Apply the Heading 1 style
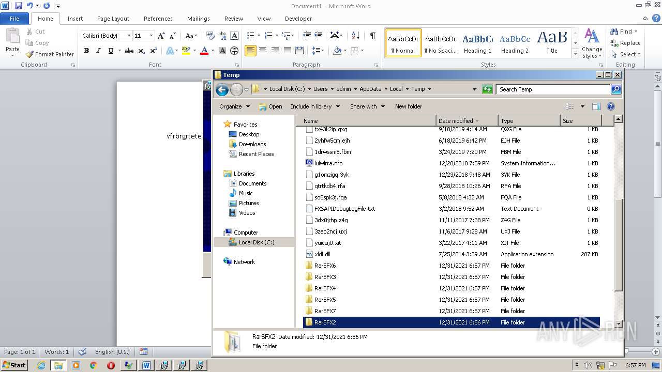The image size is (662, 372). pyautogui.click(x=477, y=42)
